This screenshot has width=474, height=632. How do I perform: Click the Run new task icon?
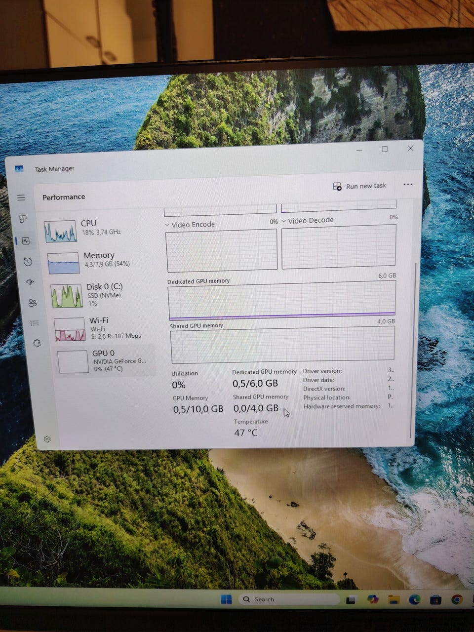pyautogui.click(x=337, y=186)
